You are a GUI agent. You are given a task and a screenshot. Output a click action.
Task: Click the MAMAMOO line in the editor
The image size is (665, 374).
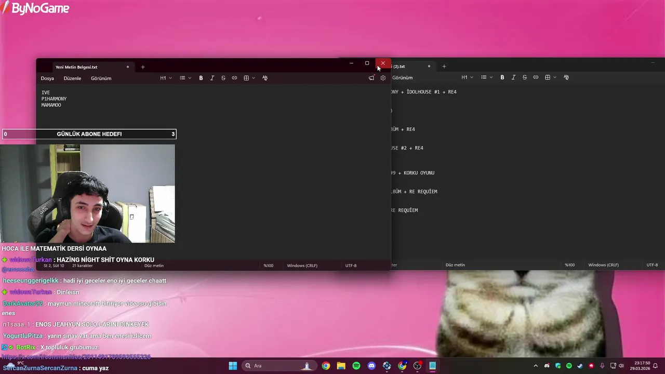click(51, 105)
